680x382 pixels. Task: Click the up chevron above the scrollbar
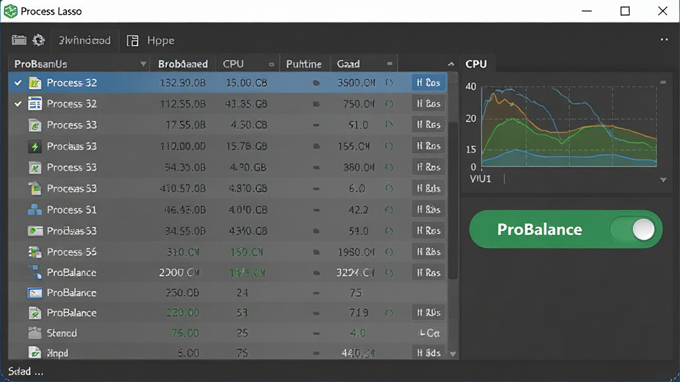coord(451,64)
